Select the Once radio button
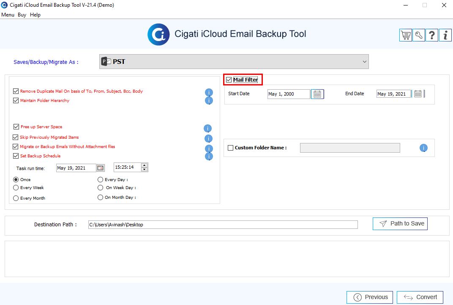The image size is (453, 305). click(x=16, y=179)
